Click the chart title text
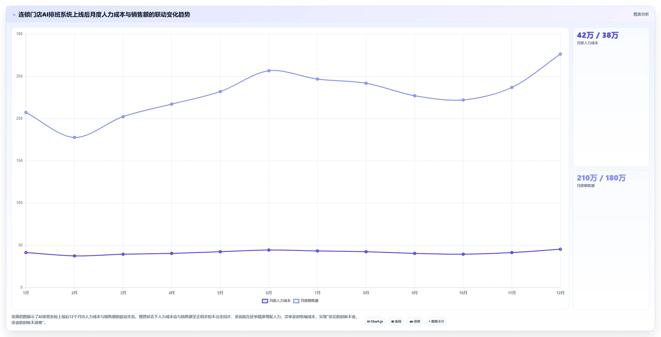661x337 pixels. (x=104, y=14)
